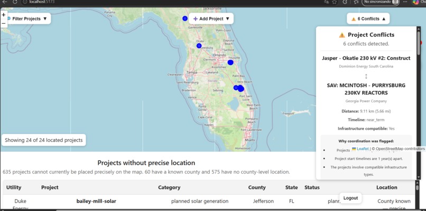Zoom out the map with minus button

4,23
